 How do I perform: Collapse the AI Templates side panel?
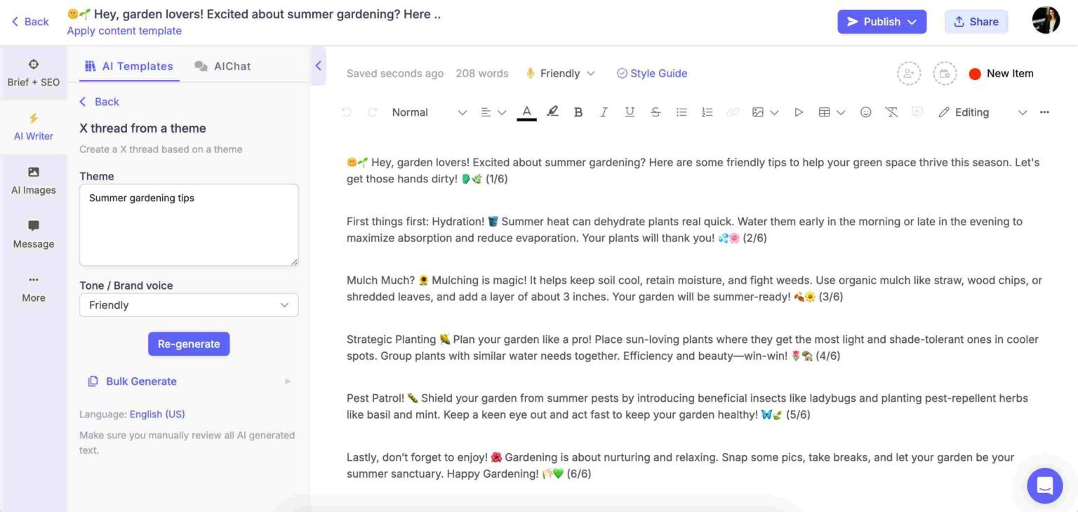pos(318,65)
